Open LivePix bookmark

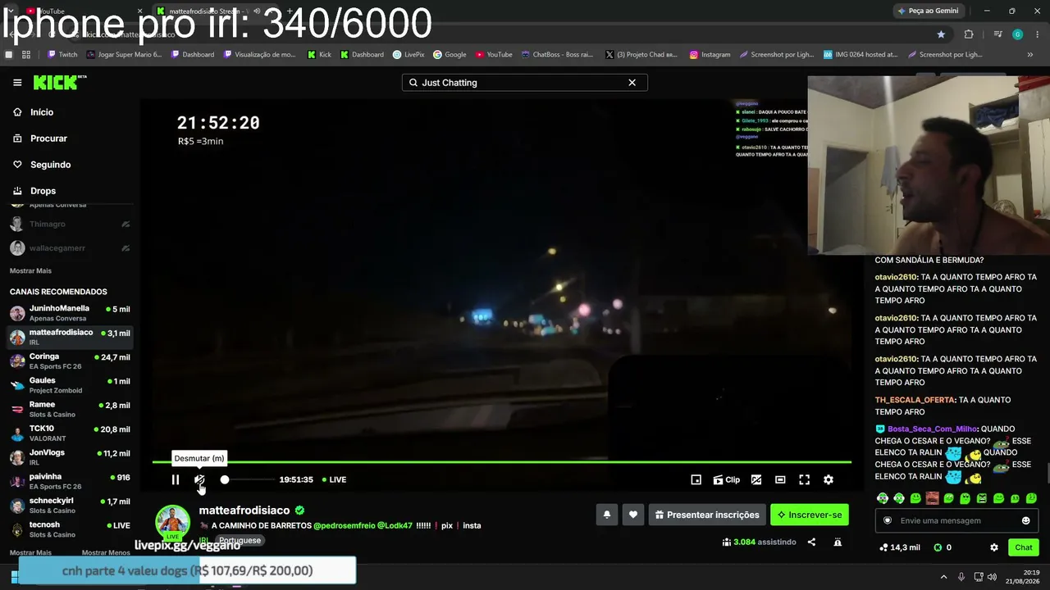click(409, 55)
